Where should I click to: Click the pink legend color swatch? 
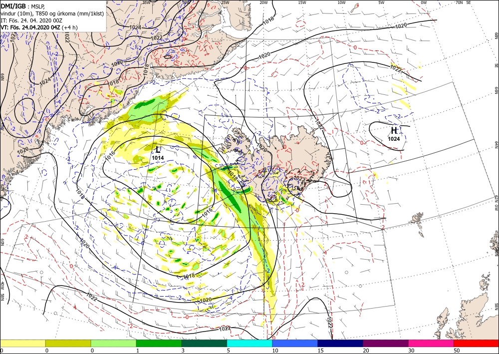(x=431, y=343)
